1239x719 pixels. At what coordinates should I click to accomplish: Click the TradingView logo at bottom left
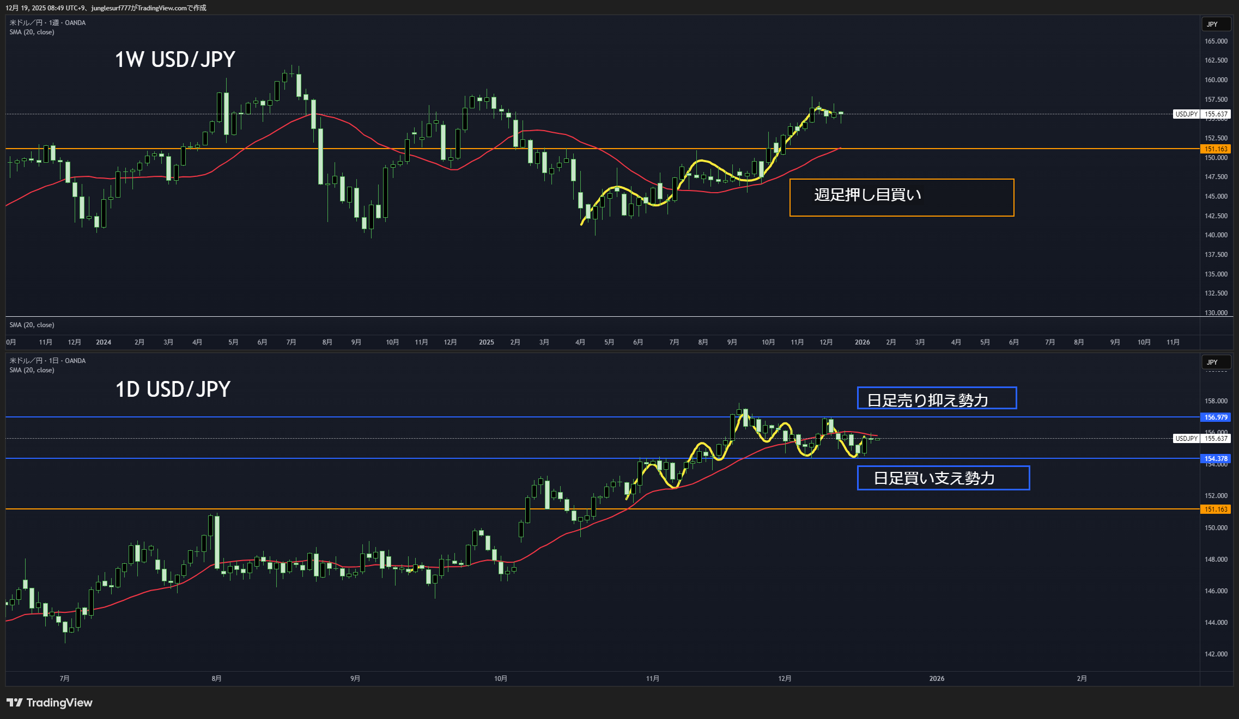(49, 703)
